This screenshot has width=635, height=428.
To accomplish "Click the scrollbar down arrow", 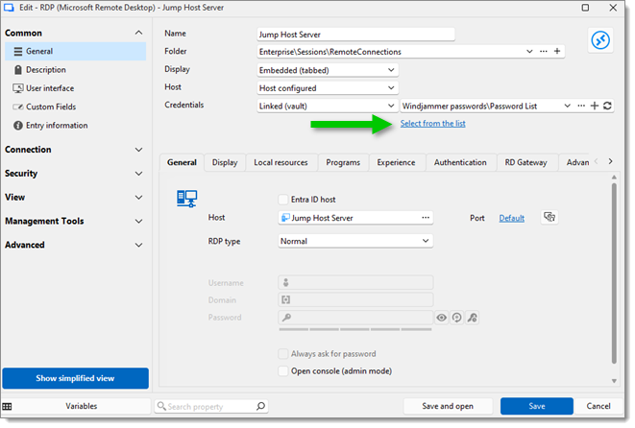I will pos(614,381).
